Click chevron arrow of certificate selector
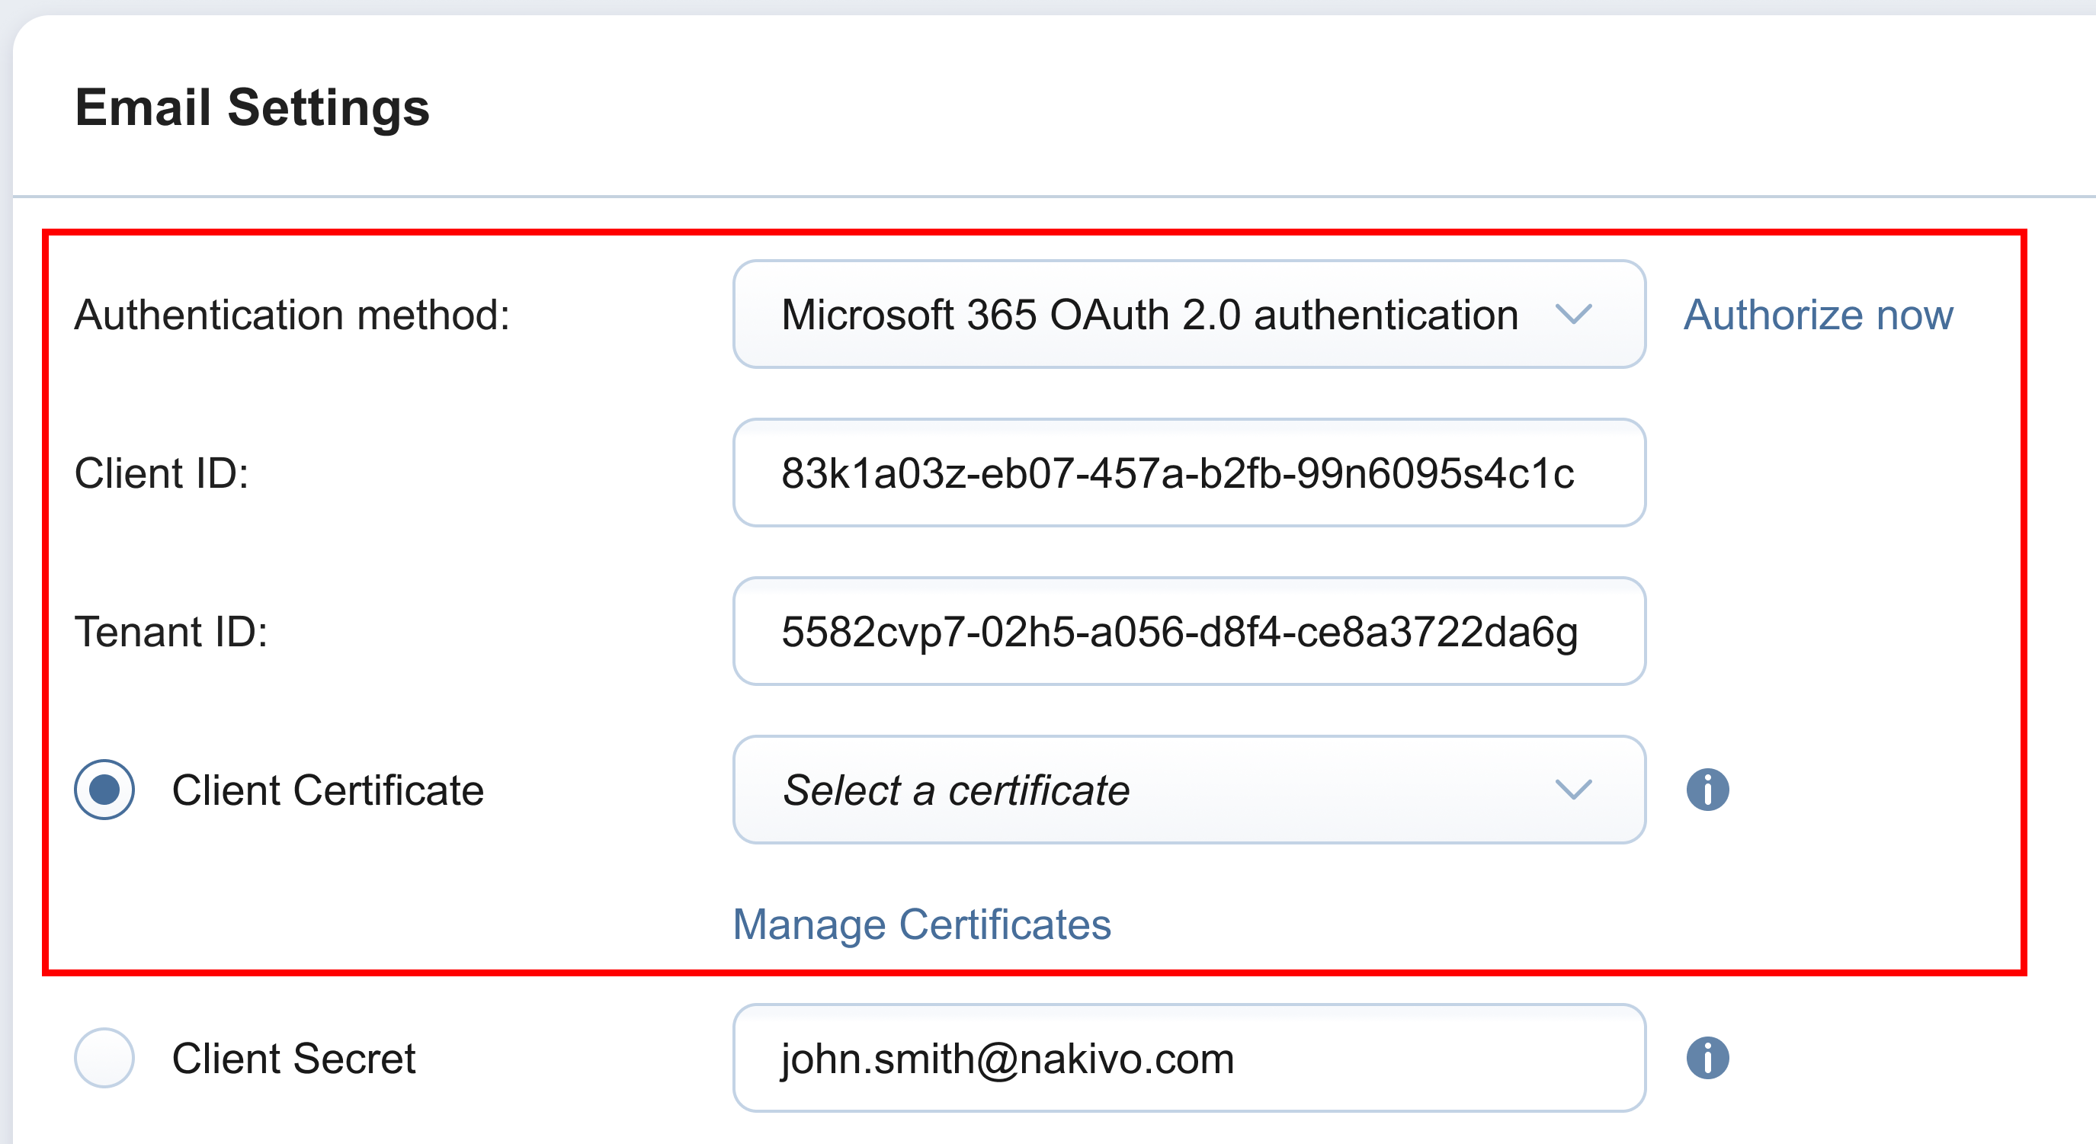The image size is (2096, 1144). tap(1573, 790)
